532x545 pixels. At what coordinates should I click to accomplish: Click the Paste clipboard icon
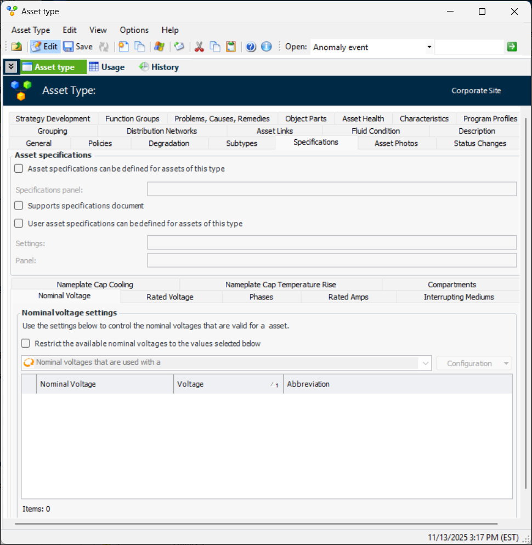pos(231,47)
